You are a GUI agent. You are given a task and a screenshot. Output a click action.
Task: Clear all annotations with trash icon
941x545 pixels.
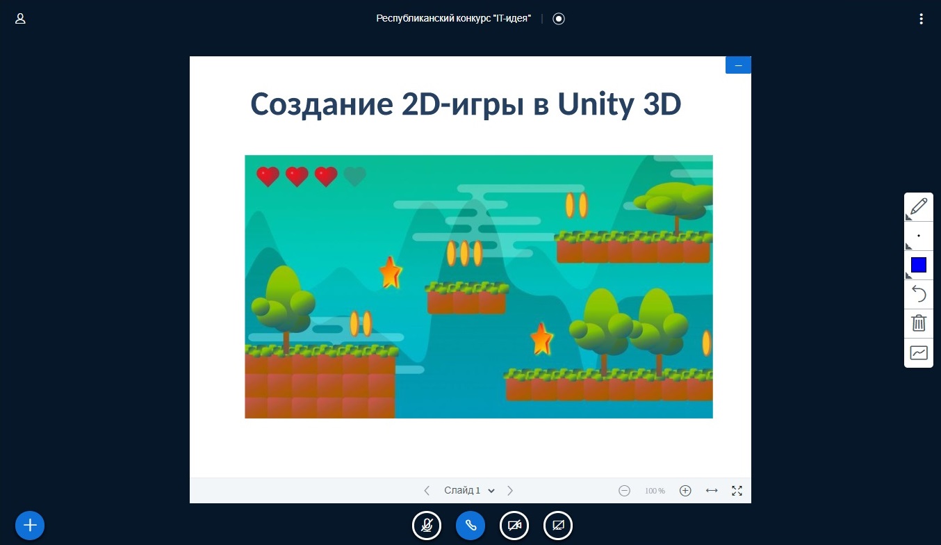(x=919, y=323)
